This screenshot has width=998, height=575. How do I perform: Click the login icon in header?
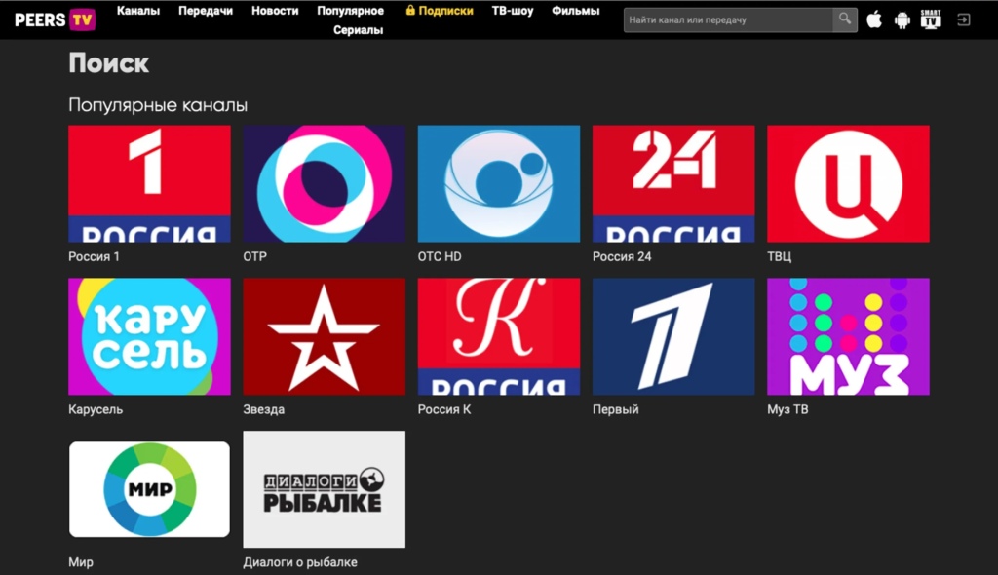tap(964, 19)
